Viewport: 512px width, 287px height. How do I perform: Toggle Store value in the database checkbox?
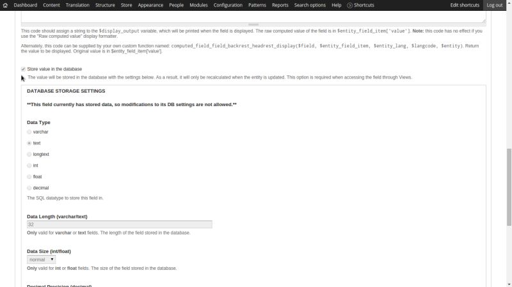pyautogui.click(x=23, y=69)
